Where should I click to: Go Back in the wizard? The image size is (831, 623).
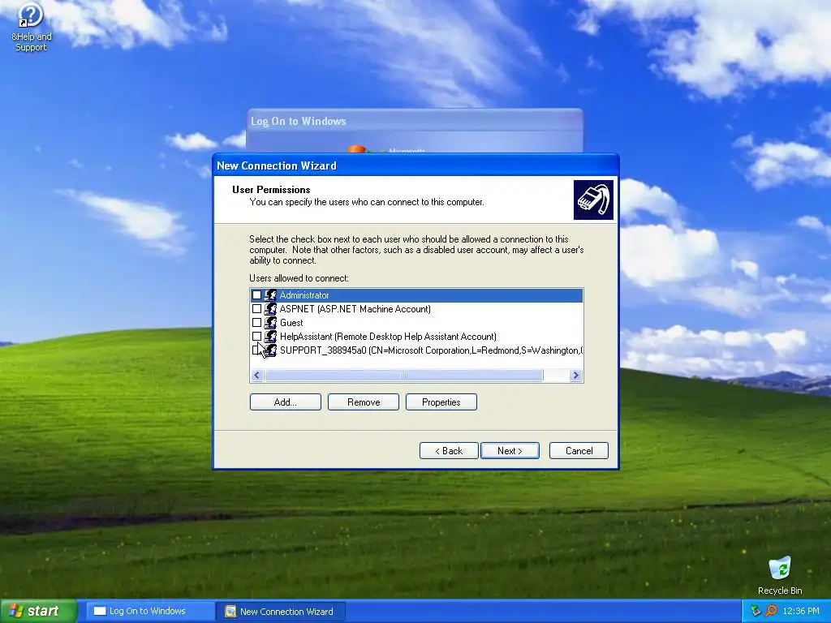[x=448, y=451]
